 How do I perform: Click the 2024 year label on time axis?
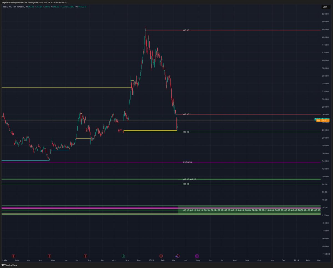tap(4, 260)
